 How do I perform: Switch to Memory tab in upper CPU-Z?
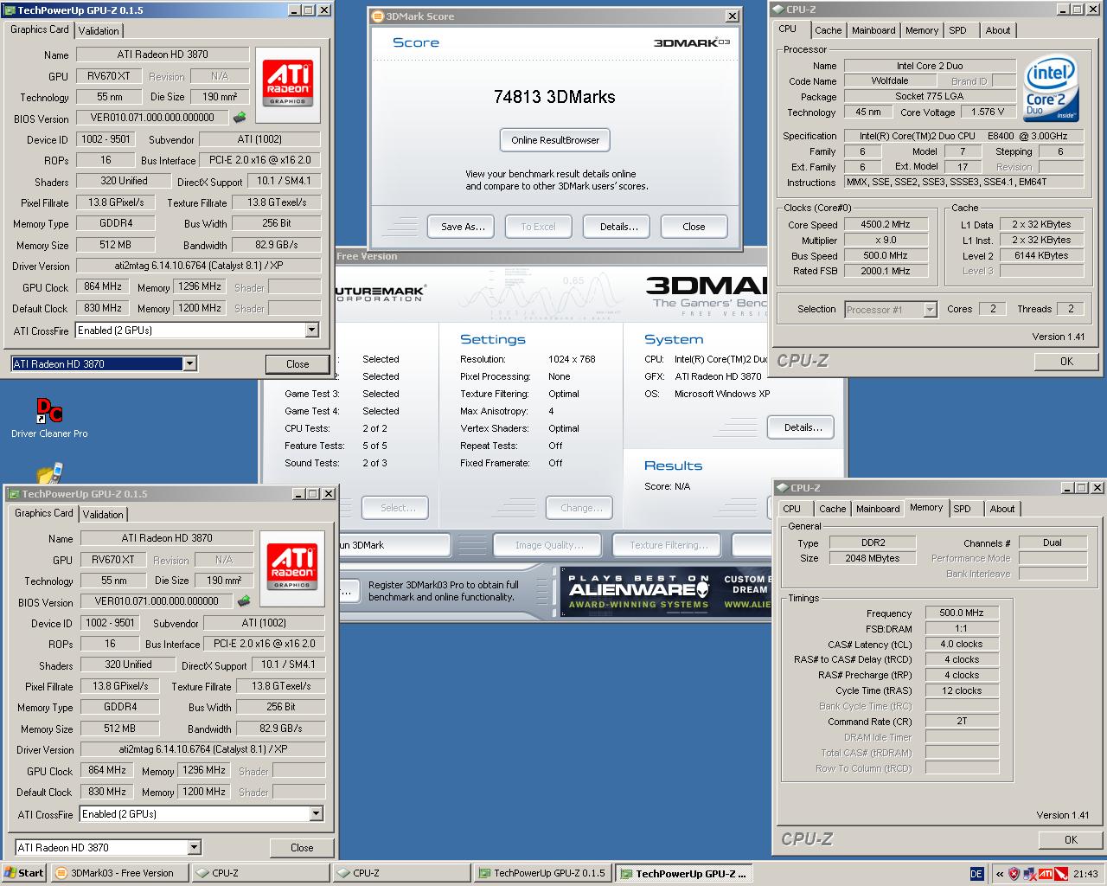pos(922,30)
